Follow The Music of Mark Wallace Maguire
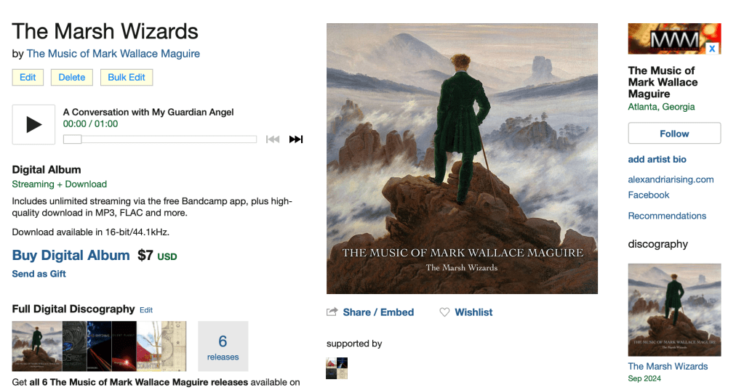Screen dimensions: 744x390 (674, 133)
